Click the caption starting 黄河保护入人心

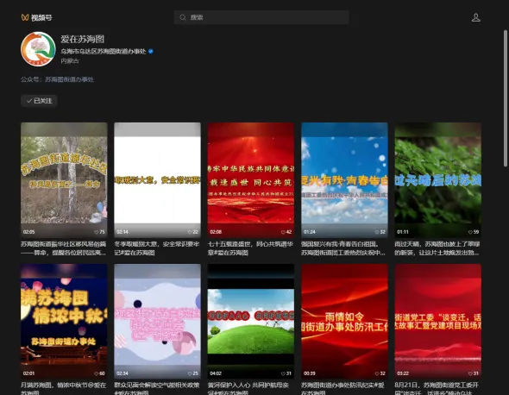(248, 388)
